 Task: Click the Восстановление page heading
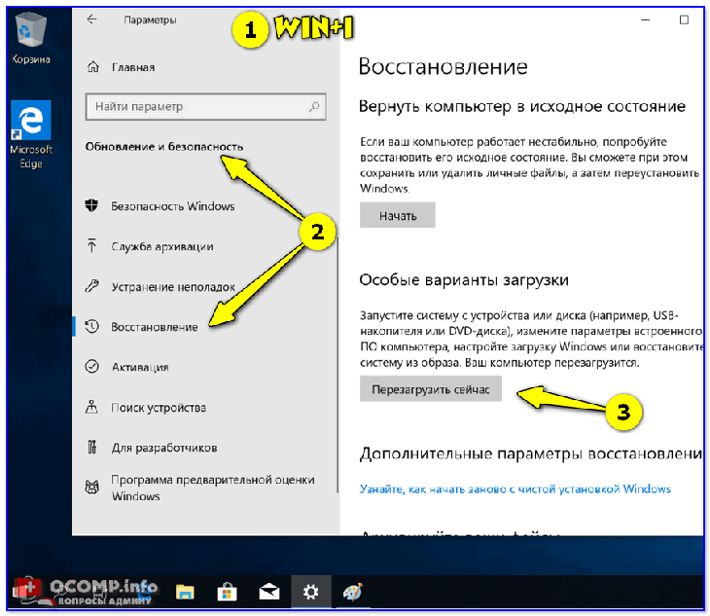click(443, 66)
